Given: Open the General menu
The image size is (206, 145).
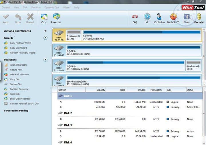Looking at the screenshot, I should pyautogui.click(x=6, y=7).
